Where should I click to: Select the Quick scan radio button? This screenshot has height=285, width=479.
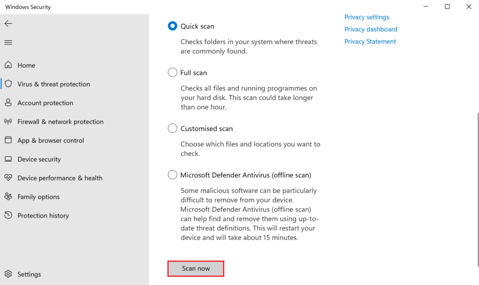point(173,26)
